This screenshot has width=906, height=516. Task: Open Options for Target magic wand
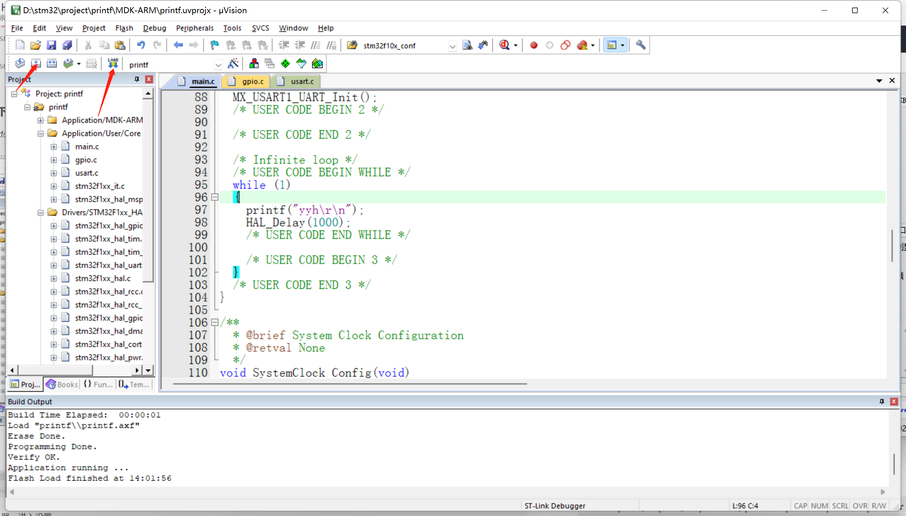click(x=233, y=64)
